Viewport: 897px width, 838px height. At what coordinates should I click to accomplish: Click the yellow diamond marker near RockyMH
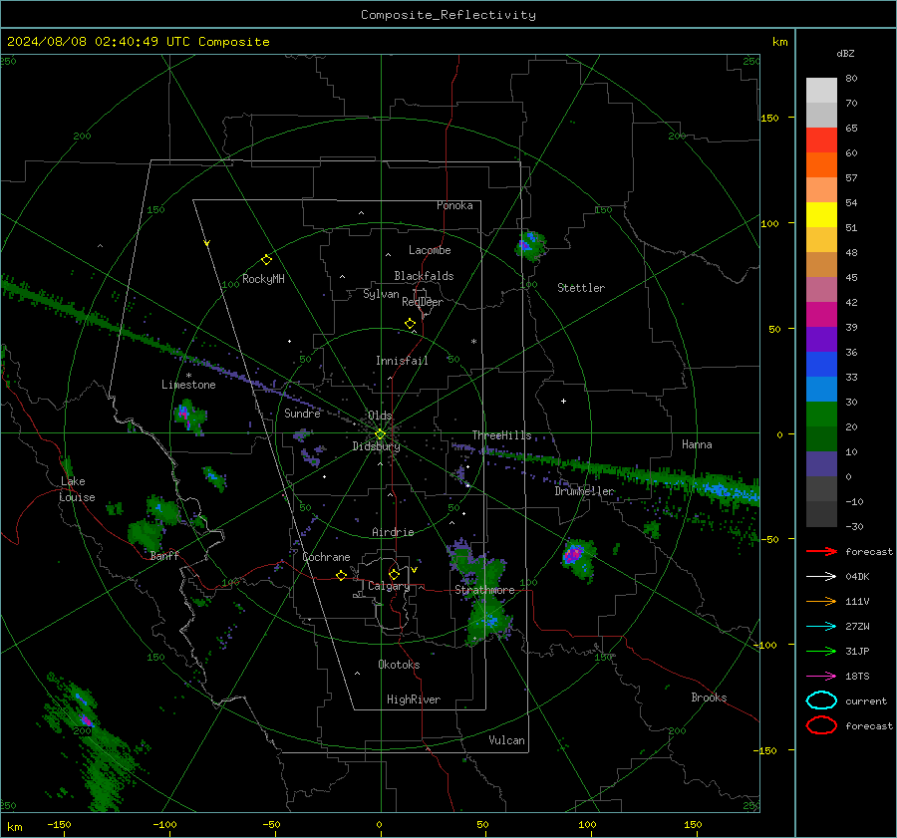click(266, 260)
